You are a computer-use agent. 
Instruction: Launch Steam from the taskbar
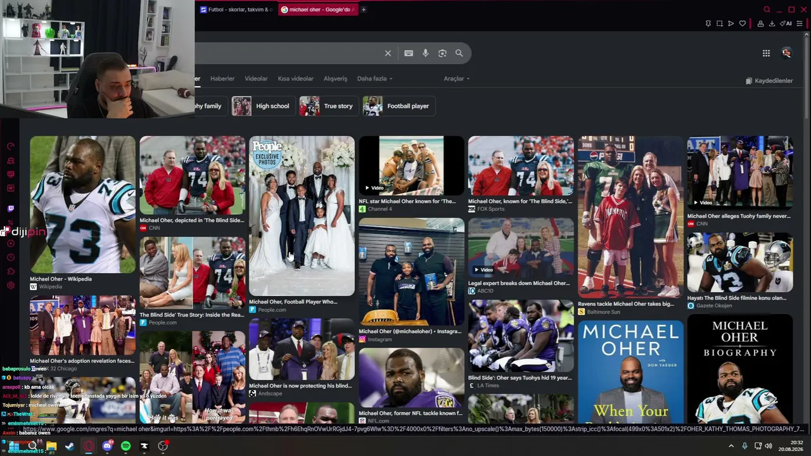70,446
